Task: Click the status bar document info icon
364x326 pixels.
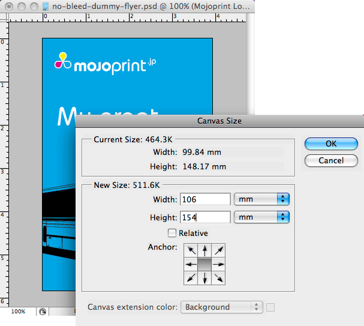Action: 43,312
